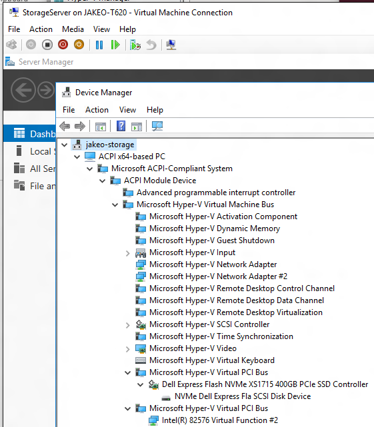Open Device Manager Action menu
Image resolution: width=374 pixels, height=427 pixels.
pyautogui.click(x=97, y=110)
